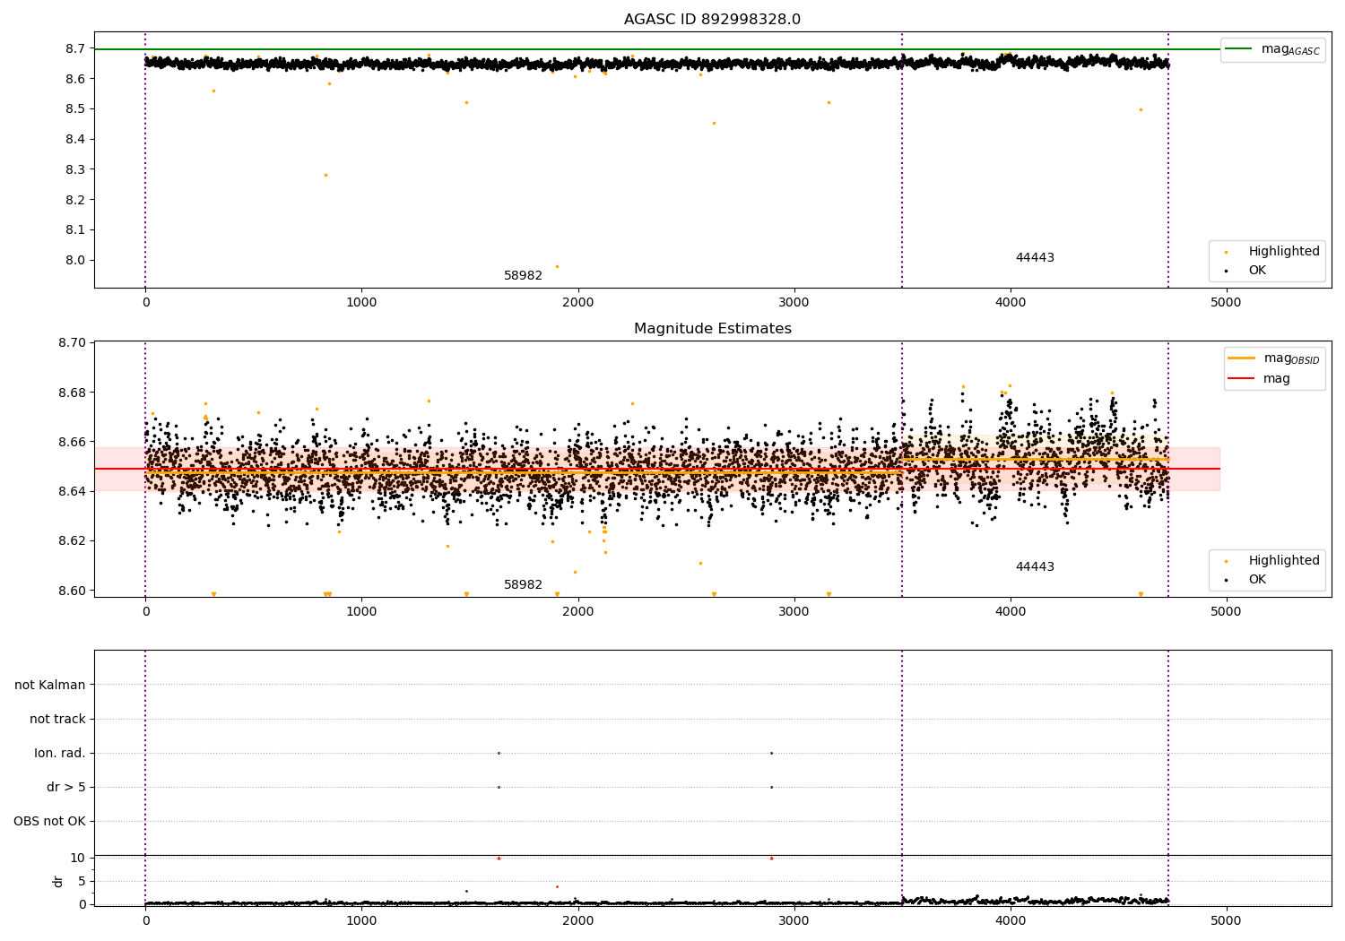Click the '10' tick on the dr axis
Viewport: 1345px width, 941px height.
pos(78,858)
